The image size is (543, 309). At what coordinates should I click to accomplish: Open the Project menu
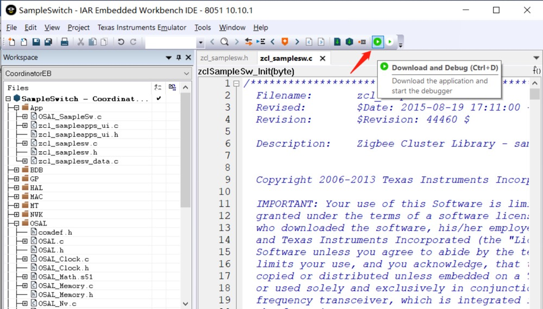79,28
